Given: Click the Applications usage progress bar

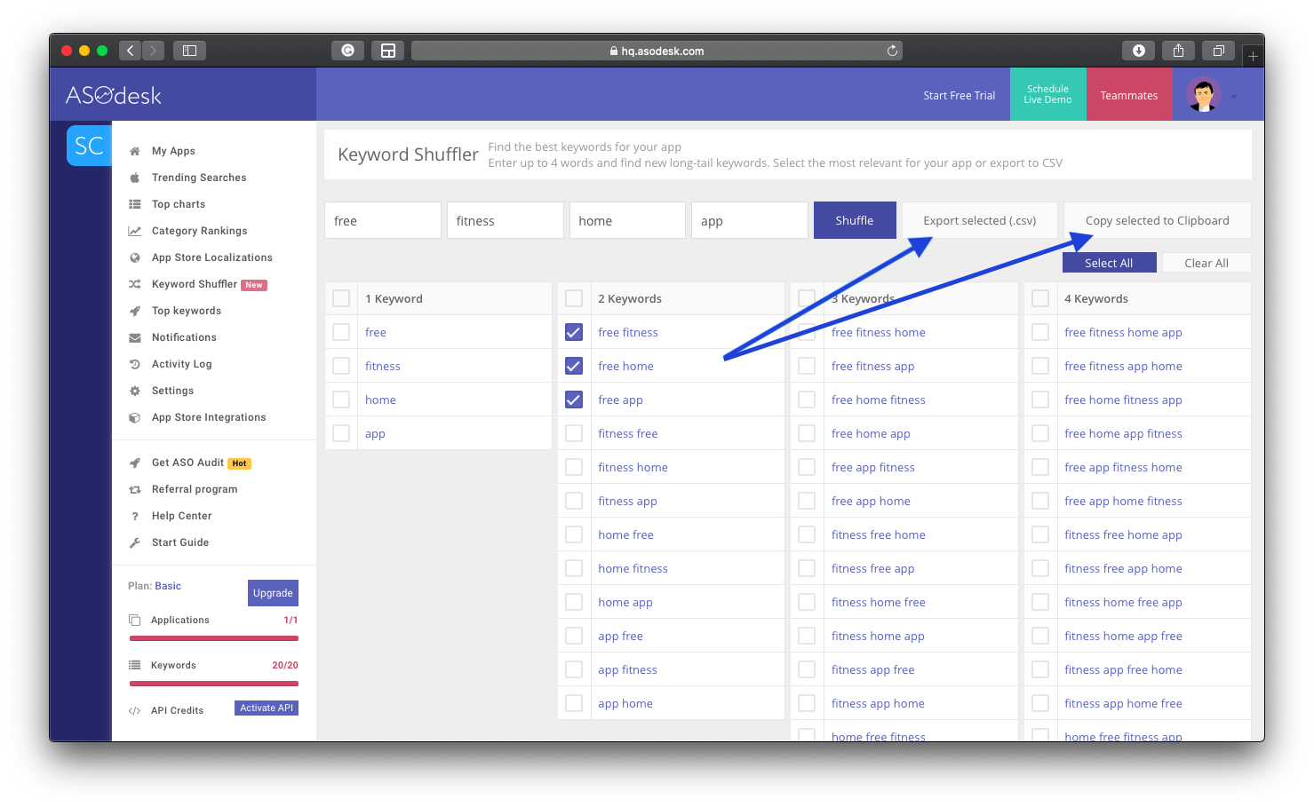Looking at the screenshot, I should pyautogui.click(x=214, y=638).
